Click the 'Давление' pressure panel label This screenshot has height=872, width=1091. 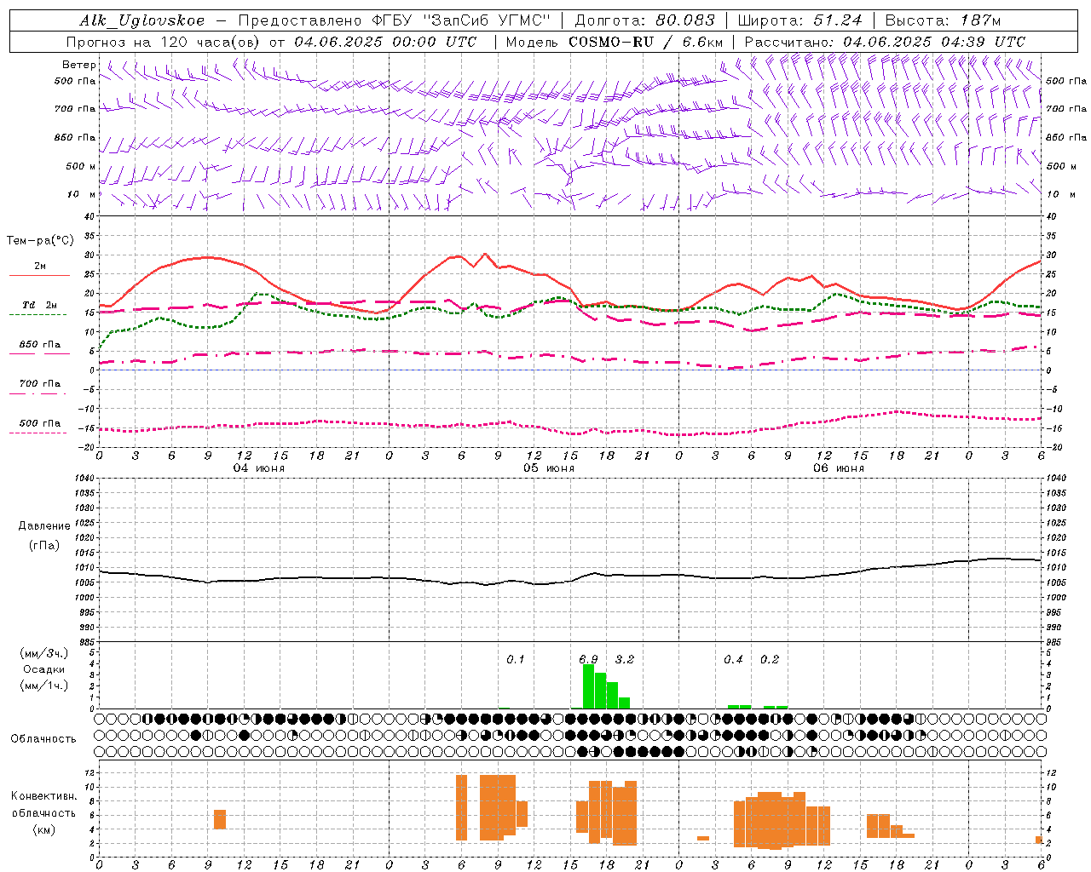(x=44, y=526)
